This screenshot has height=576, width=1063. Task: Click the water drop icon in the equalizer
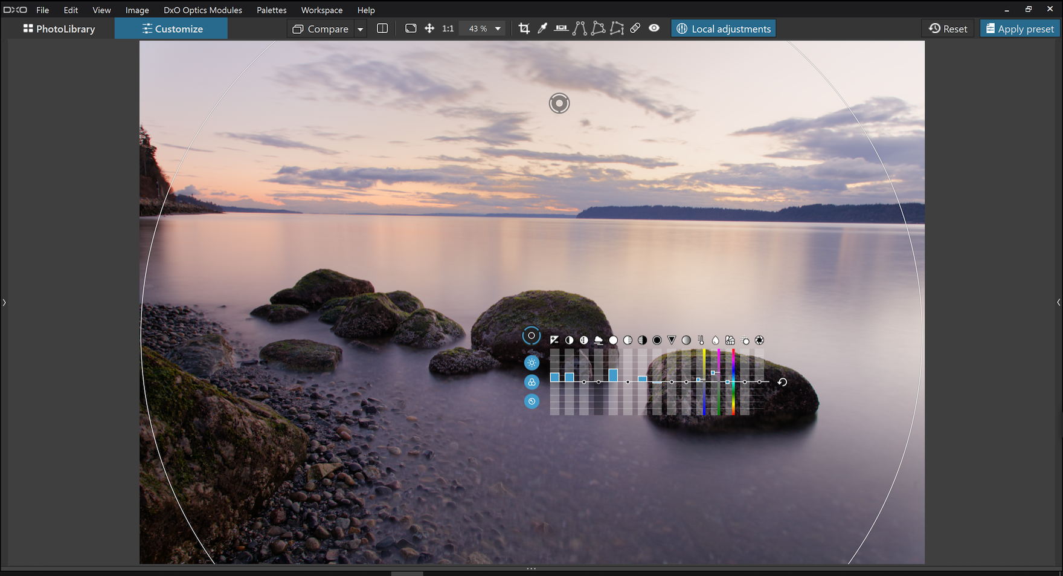pyautogui.click(x=716, y=340)
